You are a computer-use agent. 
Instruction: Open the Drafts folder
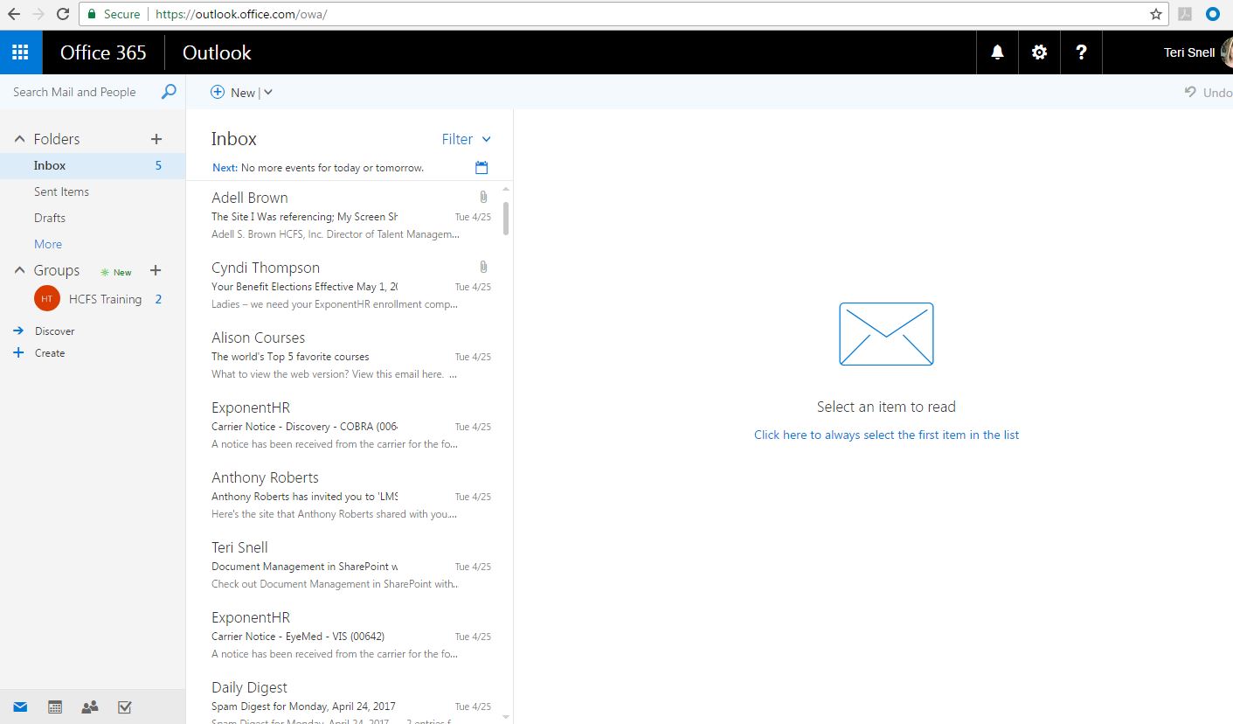(50, 218)
